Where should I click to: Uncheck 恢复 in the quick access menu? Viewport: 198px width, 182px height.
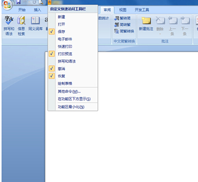73,76
